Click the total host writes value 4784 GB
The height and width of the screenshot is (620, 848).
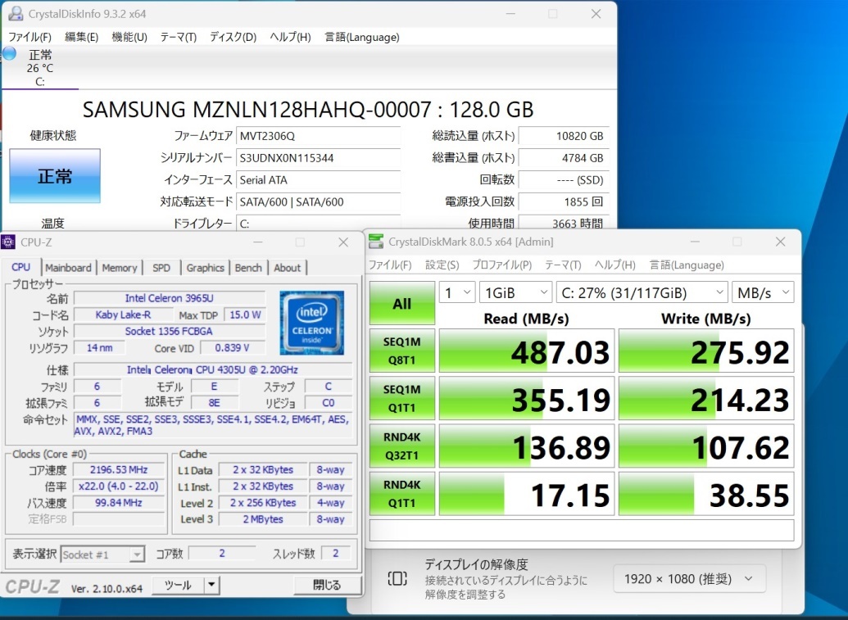pos(564,158)
